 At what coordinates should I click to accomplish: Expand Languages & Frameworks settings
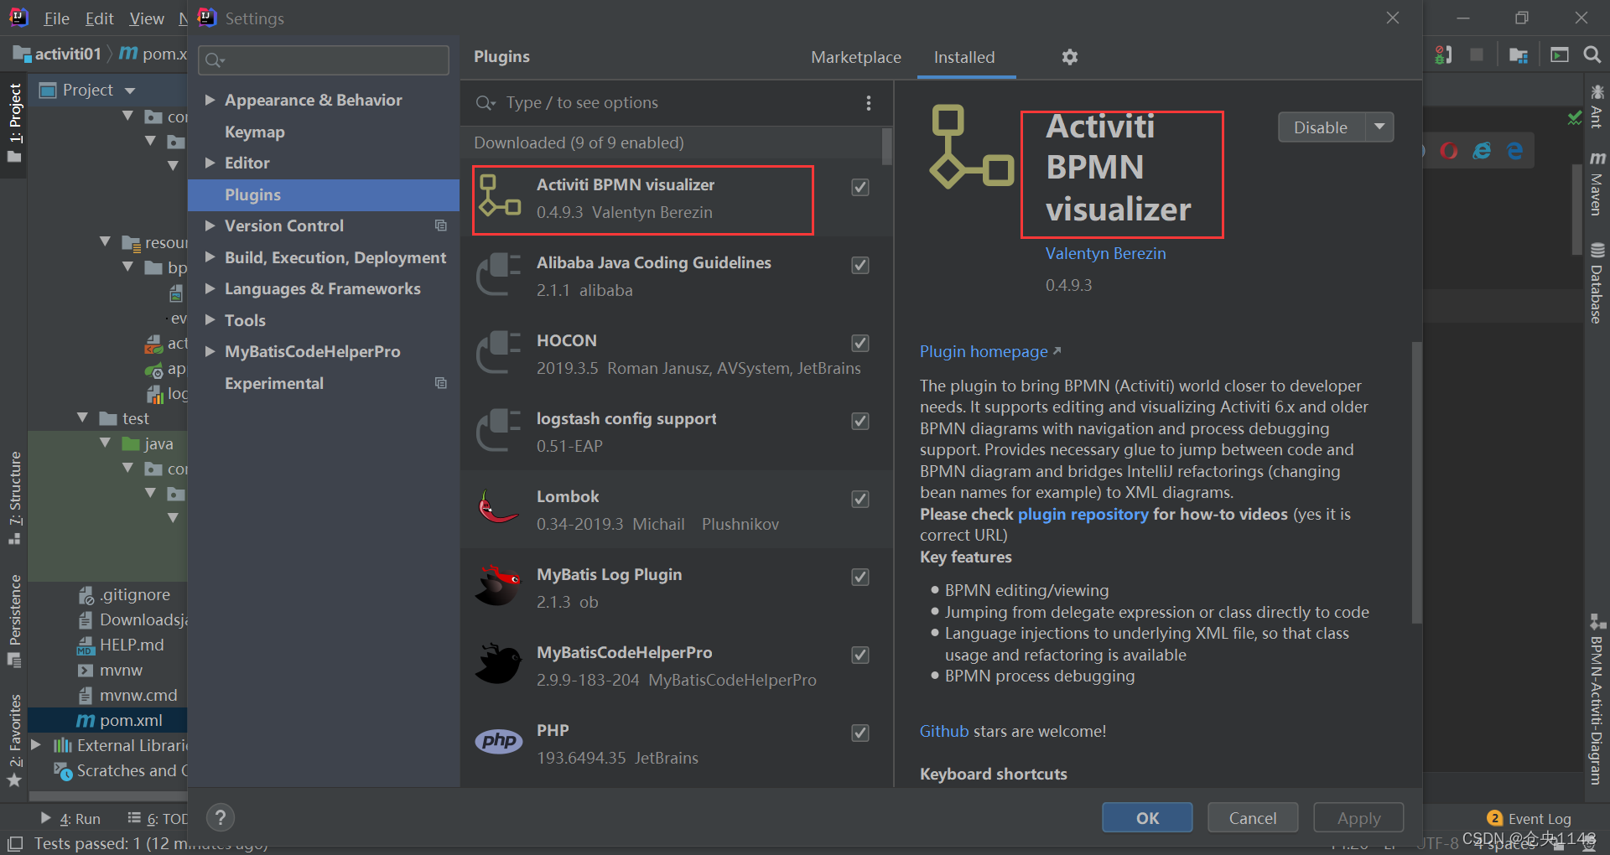210,288
